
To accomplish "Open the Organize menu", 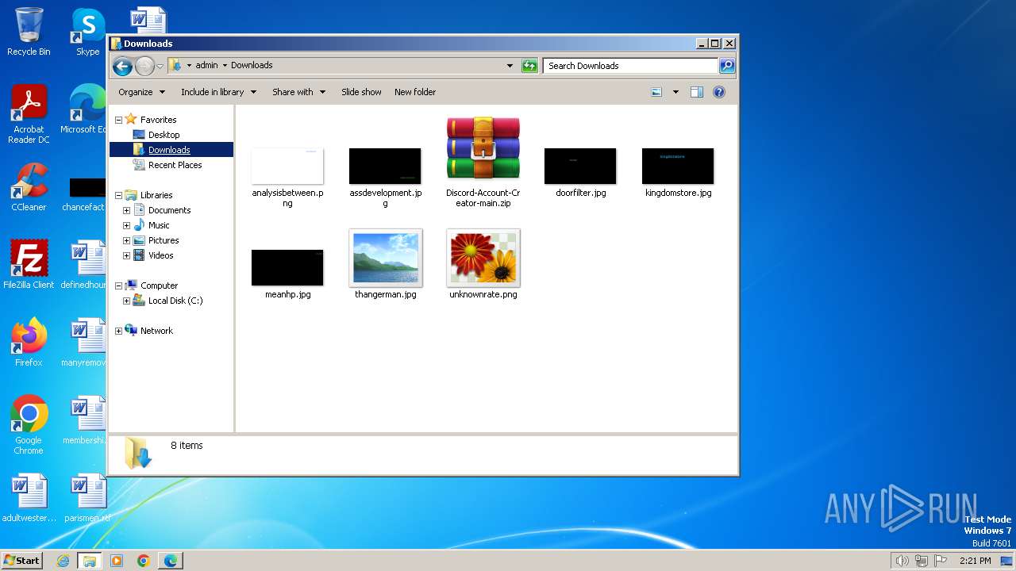I will (142, 92).
